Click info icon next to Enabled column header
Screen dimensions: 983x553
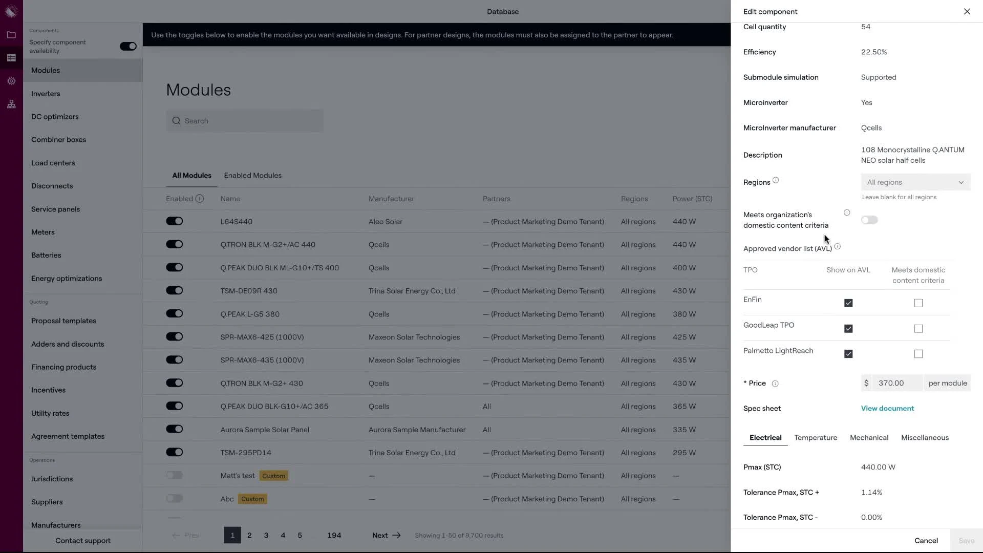click(200, 199)
